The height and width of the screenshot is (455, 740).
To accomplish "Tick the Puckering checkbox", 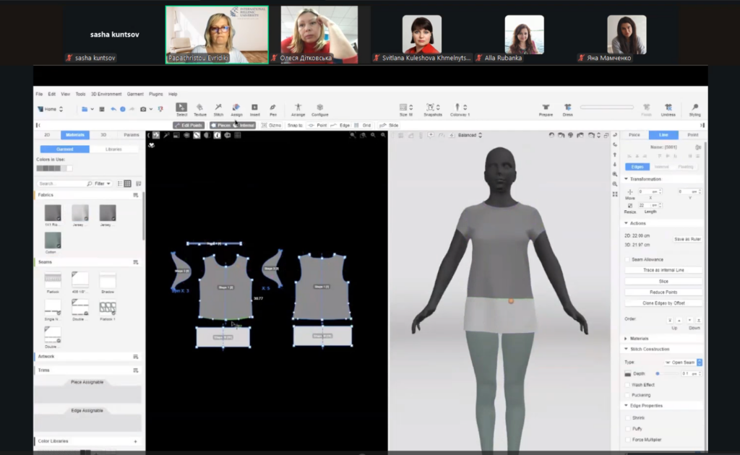I will pyautogui.click(x=627, y=395).
